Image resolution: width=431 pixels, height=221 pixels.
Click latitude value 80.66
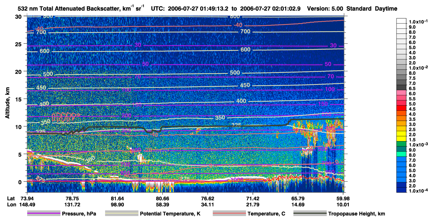(162, 198)
